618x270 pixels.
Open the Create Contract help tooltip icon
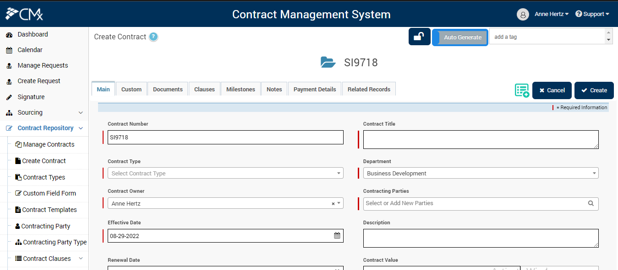pyautogui.click(x=154, y=37)
